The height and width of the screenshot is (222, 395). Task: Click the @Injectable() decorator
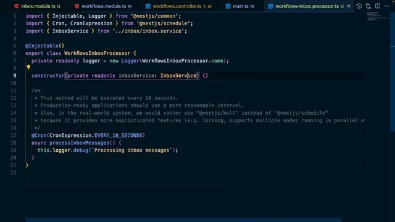(44, 46)
